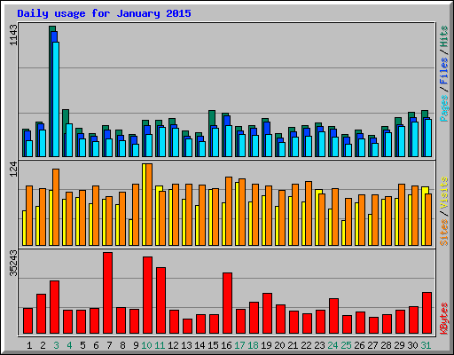Click the orange 'Sites' legend label

point(443,233)
